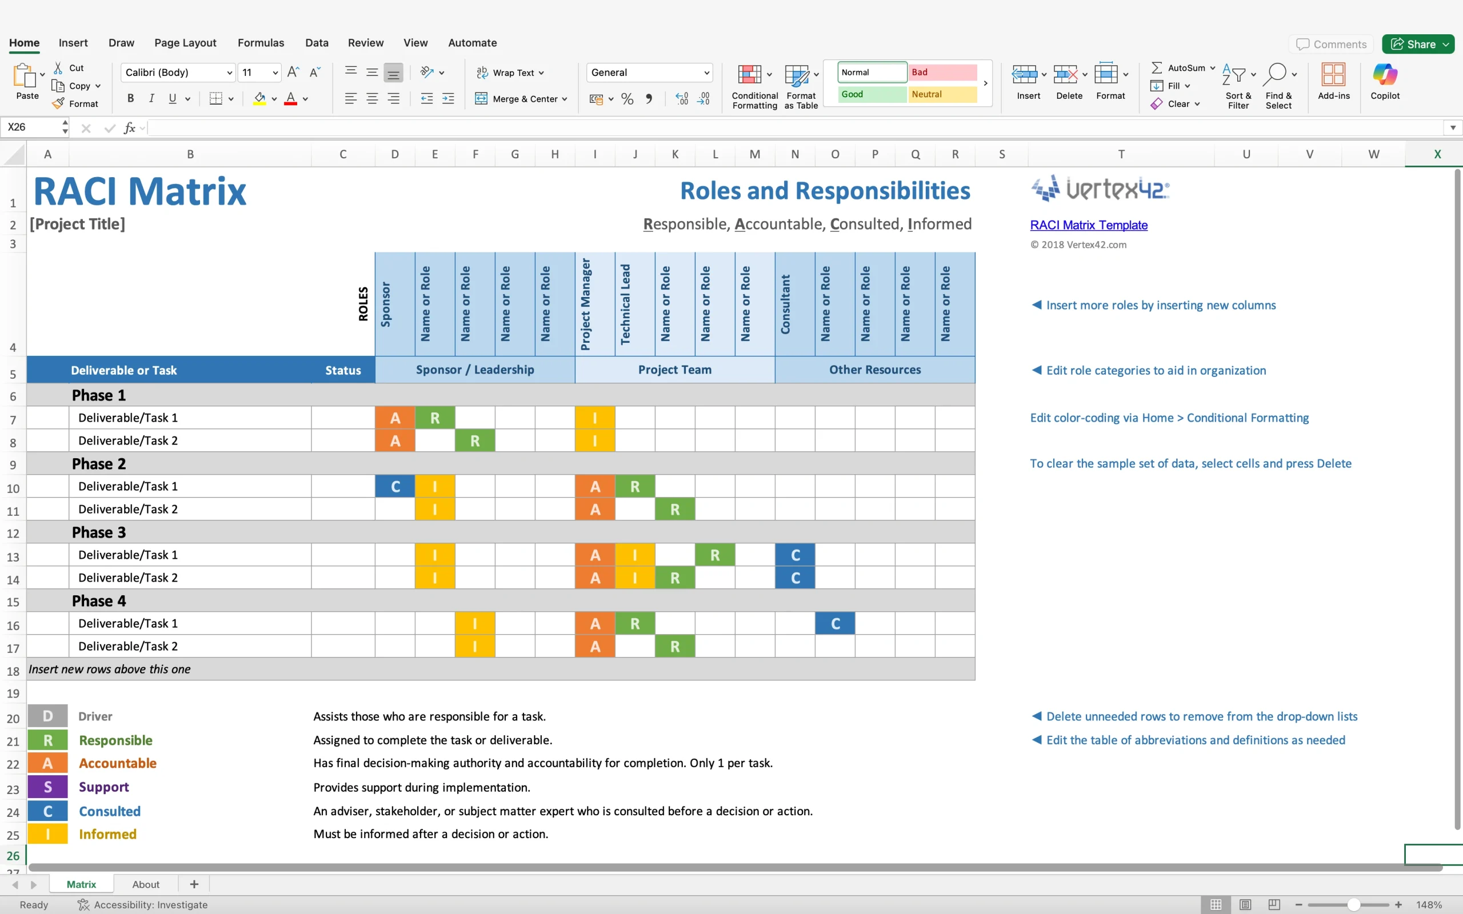Open the Automate tab

(x=472, y=43)
